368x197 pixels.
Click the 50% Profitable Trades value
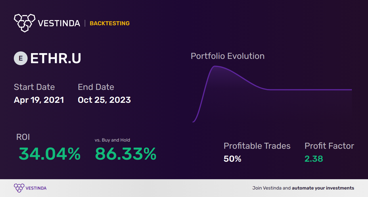(x=232, y=159)
